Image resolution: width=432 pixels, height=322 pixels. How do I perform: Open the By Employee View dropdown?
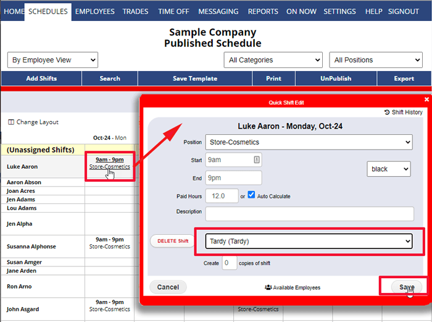[52, 60]
